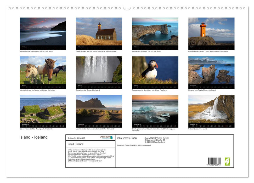Click the teal CALVENDO square mark
The image size is (254, 183).
tap(111, 137)
